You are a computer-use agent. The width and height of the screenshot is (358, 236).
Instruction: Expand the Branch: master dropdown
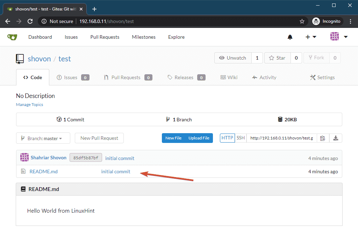click(x=43, y=138)
